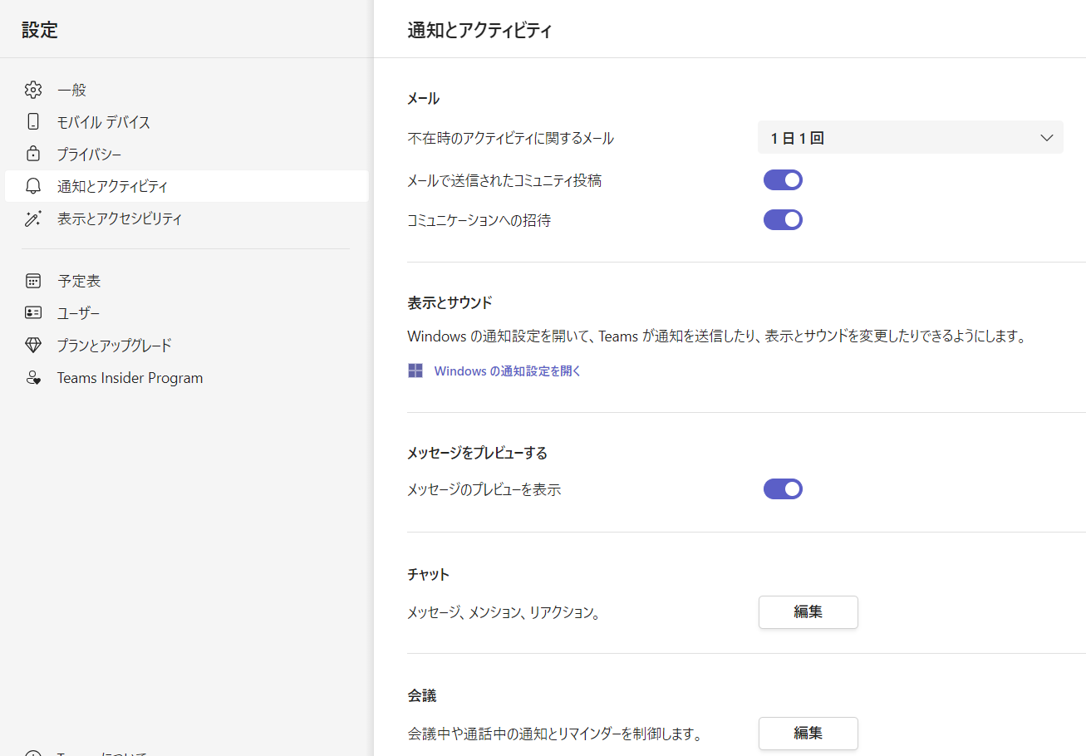1086x756 pixels.
Task: Click the Teams Insider Program heart-person icon
Action: (x=33, y=378)
